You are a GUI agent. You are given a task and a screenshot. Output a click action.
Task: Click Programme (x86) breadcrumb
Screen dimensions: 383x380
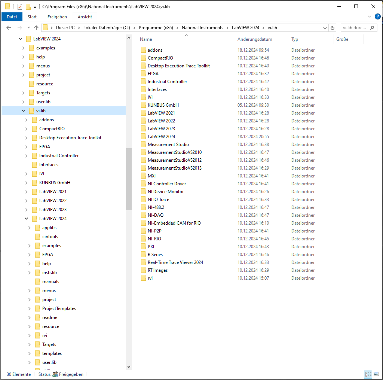156,28
